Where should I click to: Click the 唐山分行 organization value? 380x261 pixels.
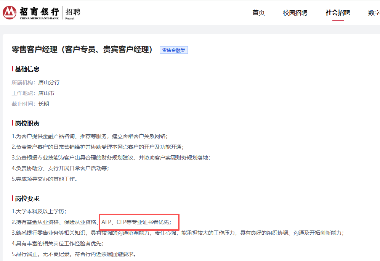point(49,82)
